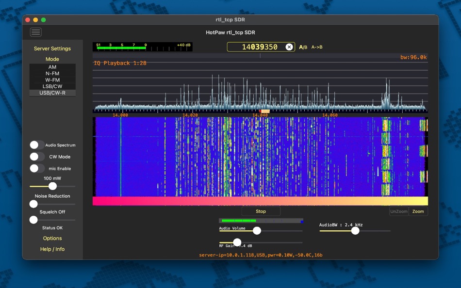Click the AudioBW slider handle
This screenshot has height=288, width=461.
(355, 231)
